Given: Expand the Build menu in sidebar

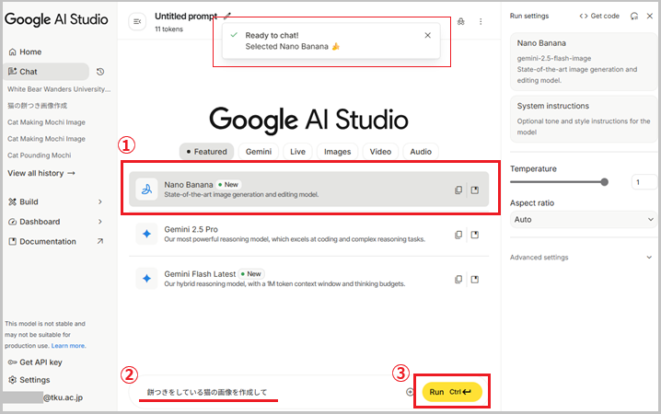Looking at the screenshot, I should 99,201.
